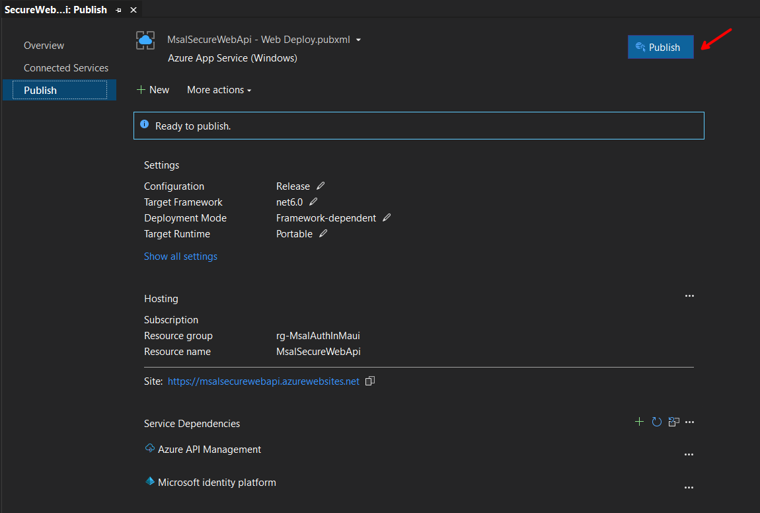Click the Azure API Management cloud icon
Image resolution: width=760 pixels, height=513 pixels.
(150, 448)
